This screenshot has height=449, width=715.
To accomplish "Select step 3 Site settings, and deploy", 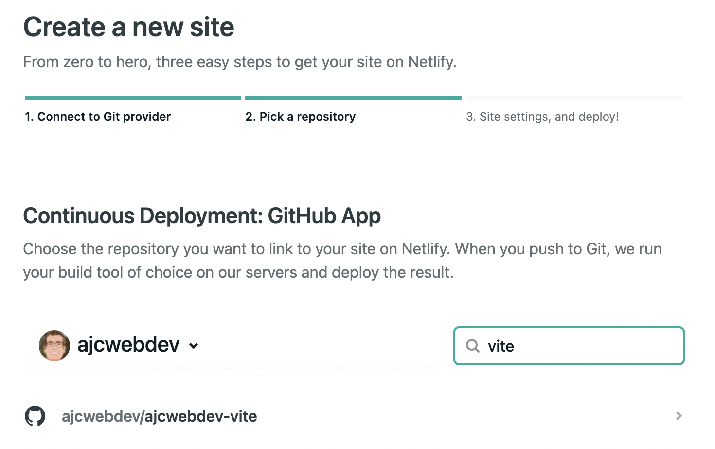I will point(542,117).
